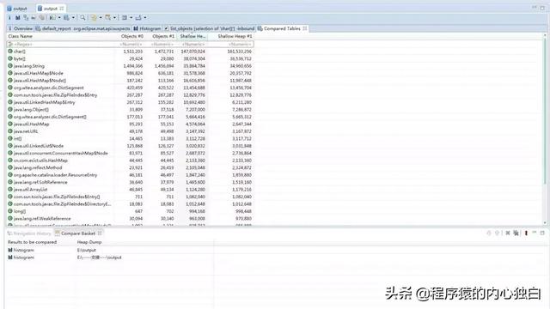
Task: Open the default_report suspects tab
Action: [x=82, y=28]
